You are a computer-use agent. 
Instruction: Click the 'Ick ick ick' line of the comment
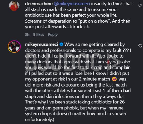80,27
